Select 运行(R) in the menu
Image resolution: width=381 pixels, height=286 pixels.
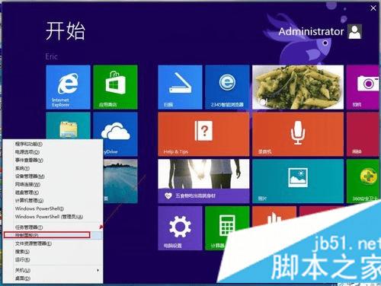tap(53, 259)
